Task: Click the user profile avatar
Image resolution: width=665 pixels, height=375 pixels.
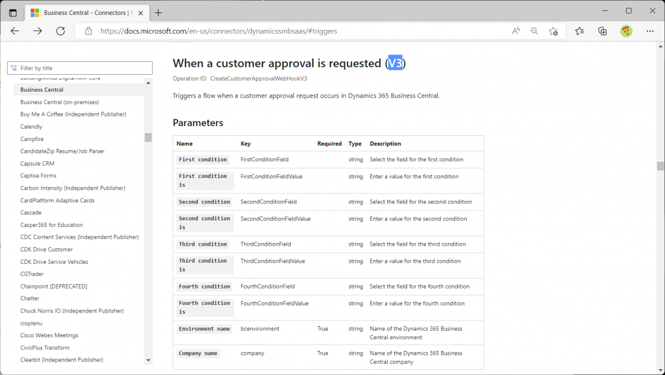Action: (x=626, y=31)
